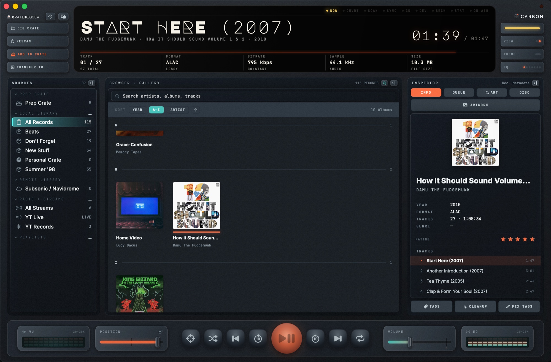The width and height of the screenshot is (551, 362).
Task: Switch to the DISC tab
Action: coord(525,93)
